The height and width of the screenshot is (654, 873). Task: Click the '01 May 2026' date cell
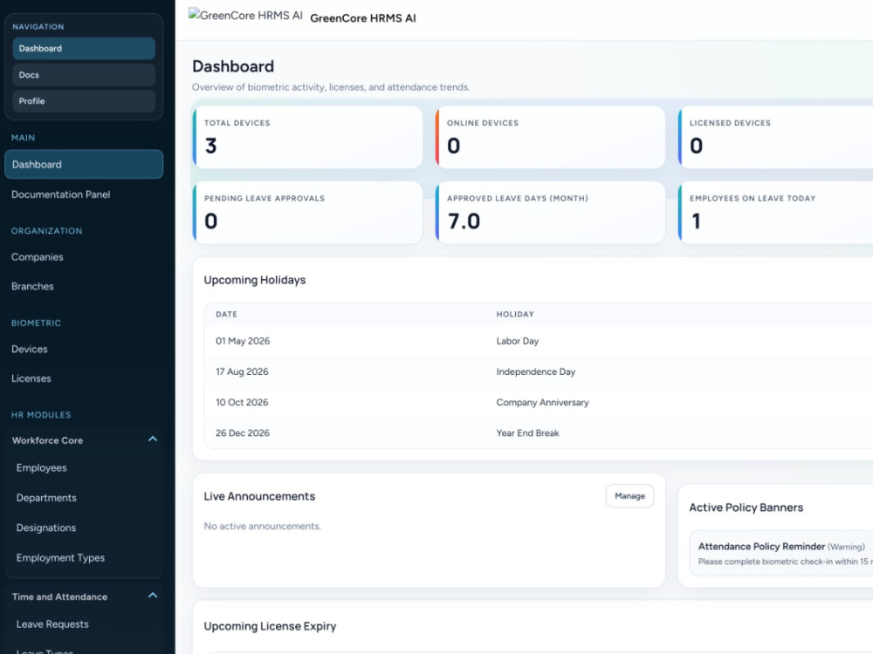point(243,341)
